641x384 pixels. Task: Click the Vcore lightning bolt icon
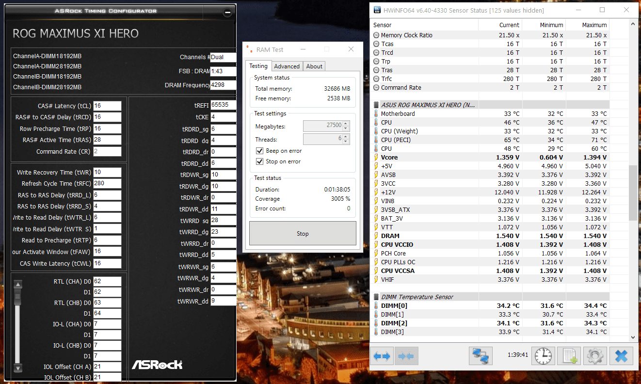point(376,158)
